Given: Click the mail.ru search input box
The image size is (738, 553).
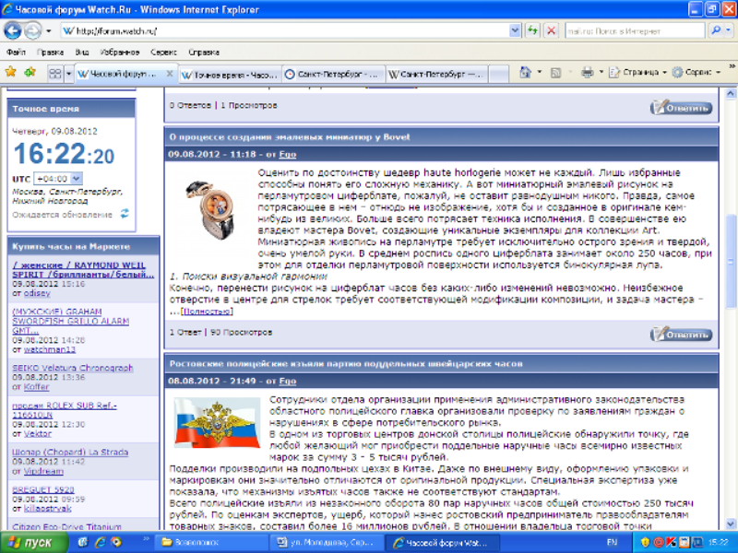Looking at the screenshot, I should pos(635,31).
